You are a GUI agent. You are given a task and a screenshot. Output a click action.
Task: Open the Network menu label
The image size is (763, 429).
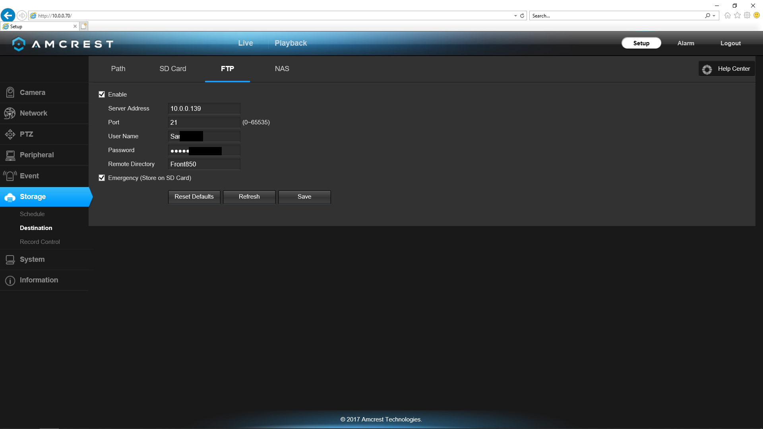click(33, 113)
